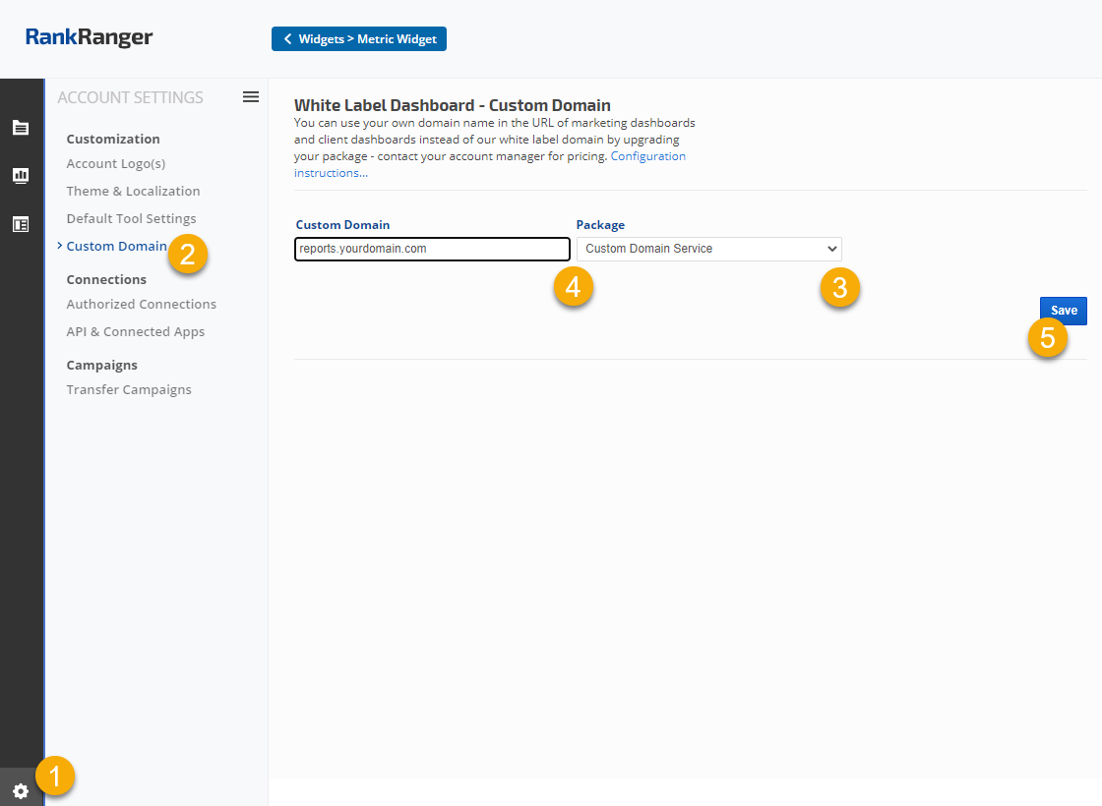1102x806 pixels.
Task: Open Transfer Campaigns settings
Action: (129, 390)
